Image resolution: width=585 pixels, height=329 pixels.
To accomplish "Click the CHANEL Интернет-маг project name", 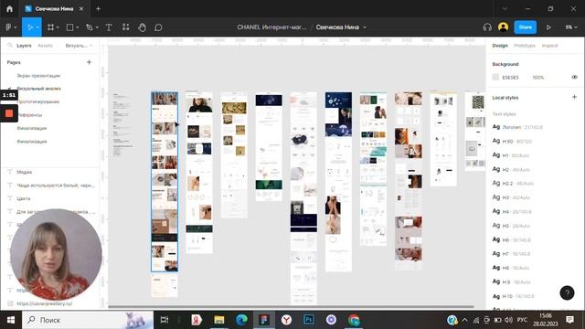I will pos(272,27).
